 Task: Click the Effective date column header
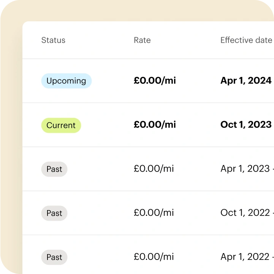pos(246,40)
